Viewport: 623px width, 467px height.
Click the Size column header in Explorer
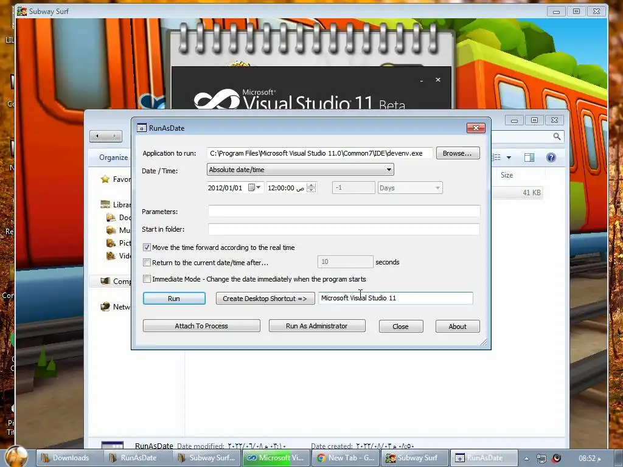tap(507, 175)
